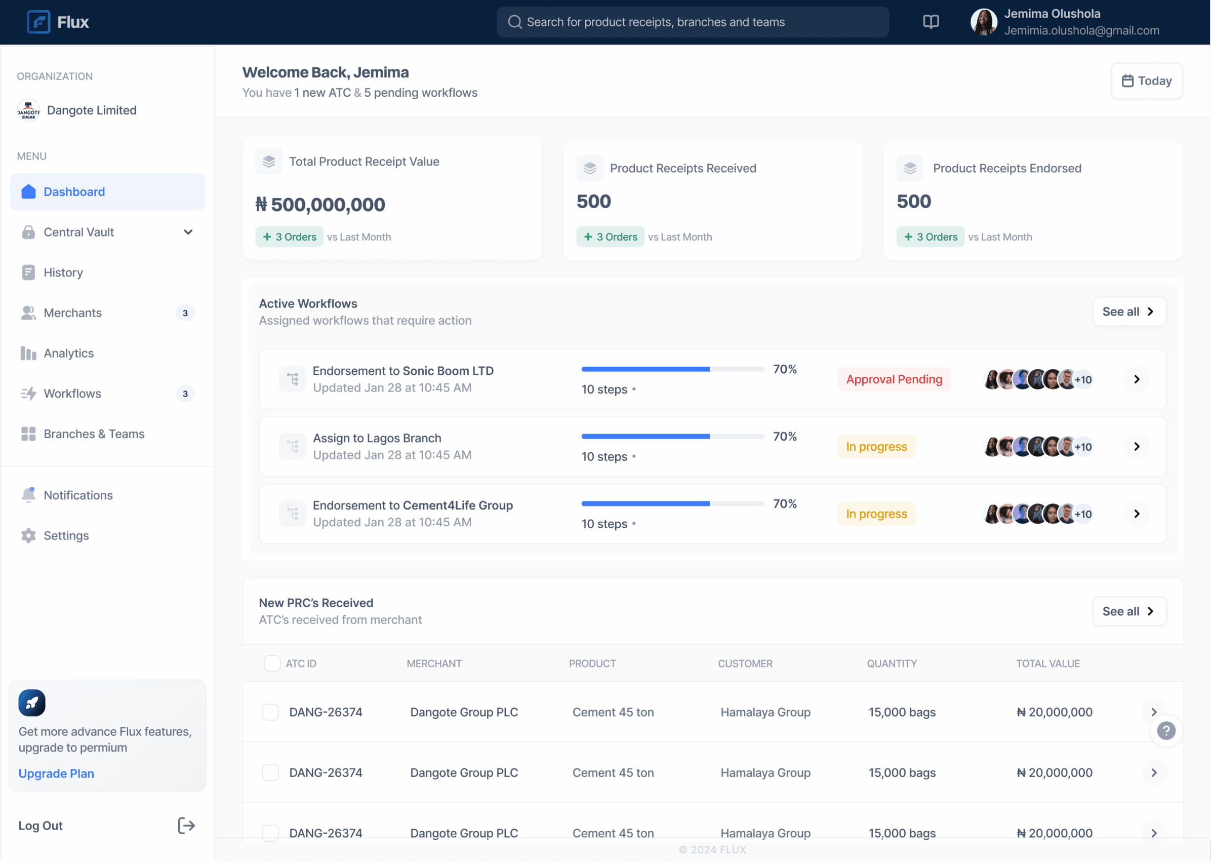Click the Upgrade Plan link
This screenshot has width=1211, height=861.
click(56, 773)
